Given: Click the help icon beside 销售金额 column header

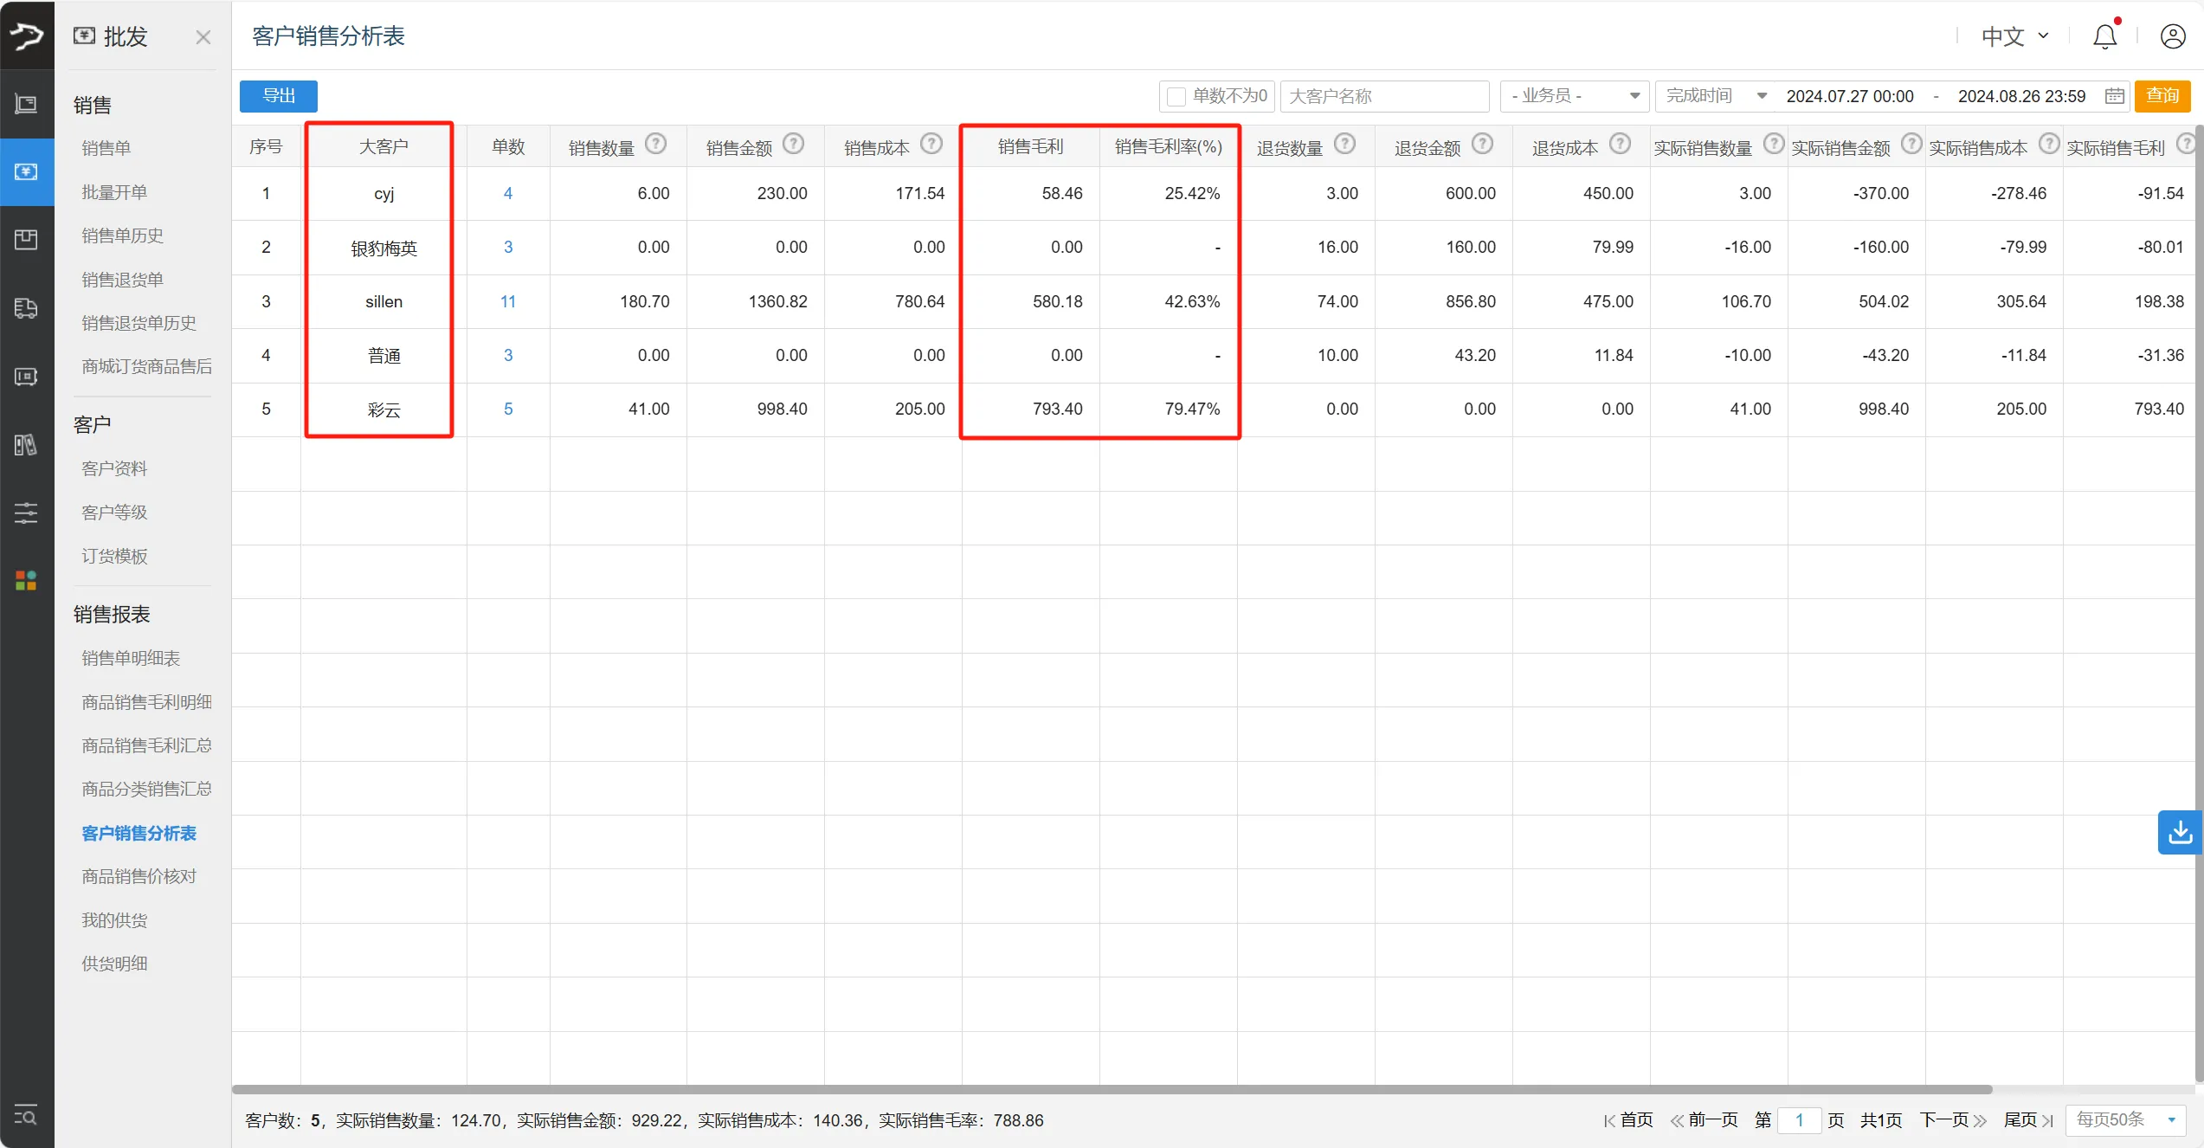Looking at the screenshot, I should (x=794, y=144).
